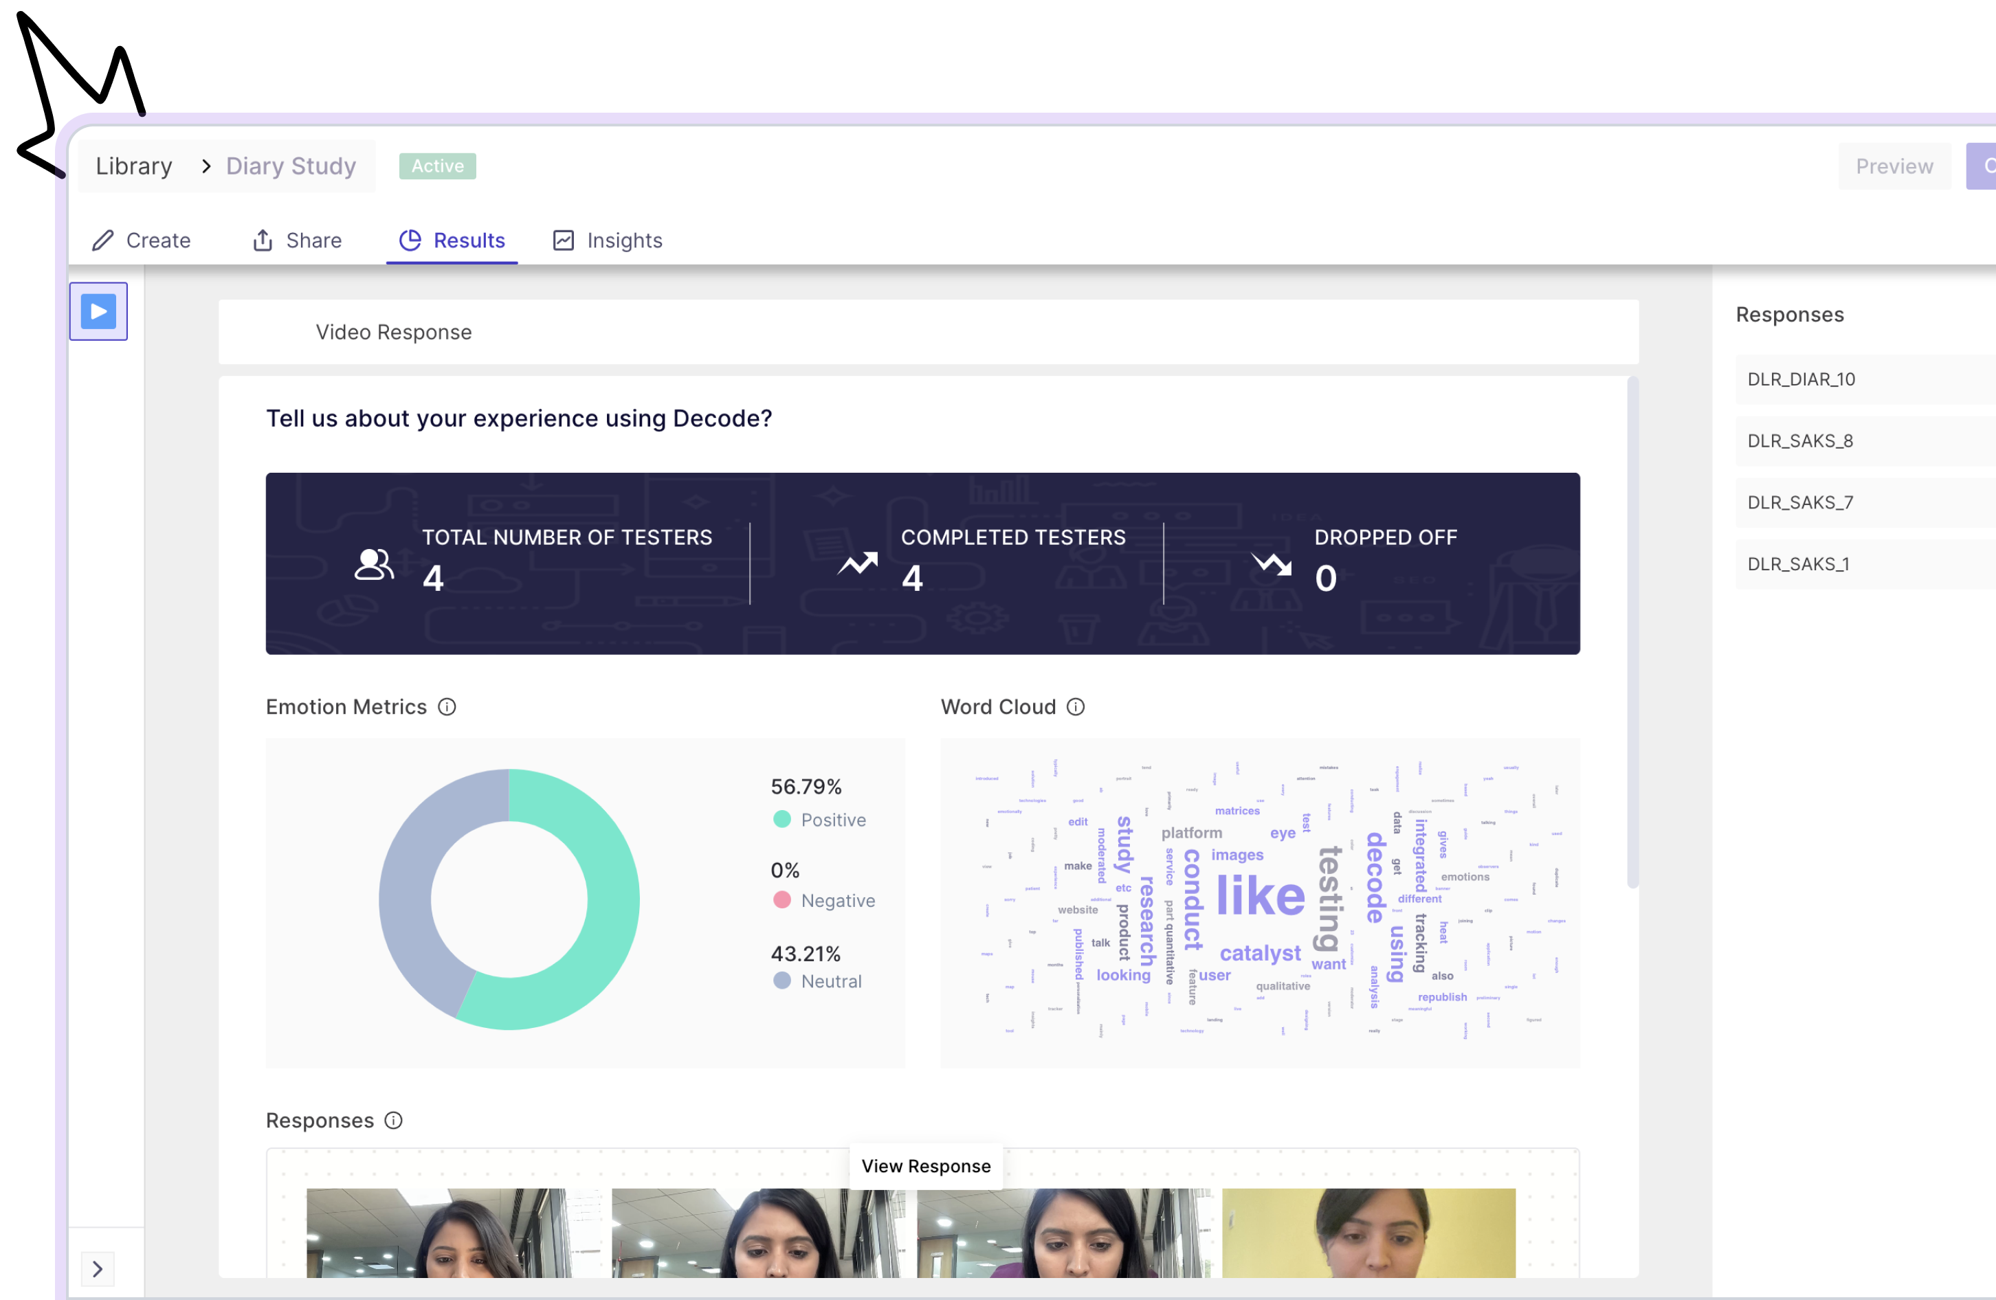Click the View Response tooltip button
This screenshot has width=1996, height=1300.
point(926,1166)
